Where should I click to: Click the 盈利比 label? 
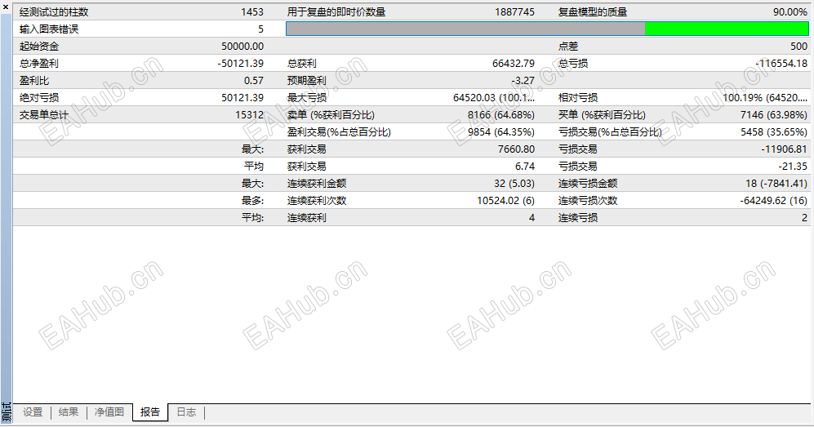pyautogui.click(x=34, y=80)
